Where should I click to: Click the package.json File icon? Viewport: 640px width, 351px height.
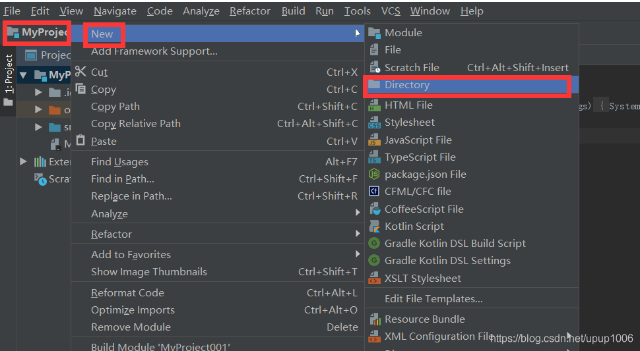coord(375,175)
